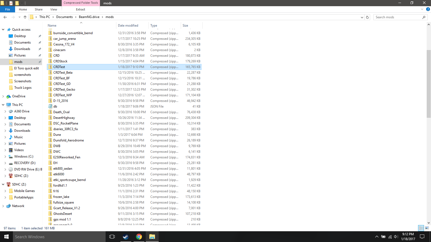The image size is (431, 242).
Task: Expand the A360 Drive node
Action: click(x=5, y=111)
